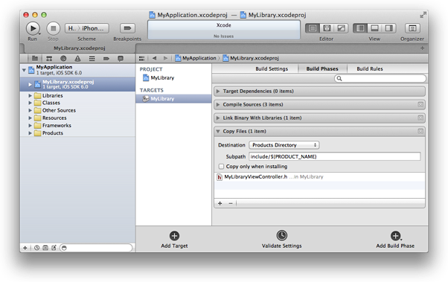Expand Compile Sources phase
The width and height of the screenshot is (448, 282).
click(218, 105)
